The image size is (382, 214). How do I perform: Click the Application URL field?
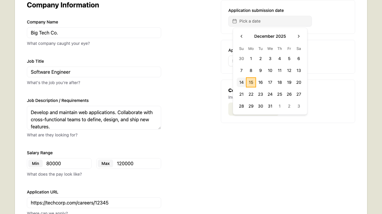(x=94, y=203)
